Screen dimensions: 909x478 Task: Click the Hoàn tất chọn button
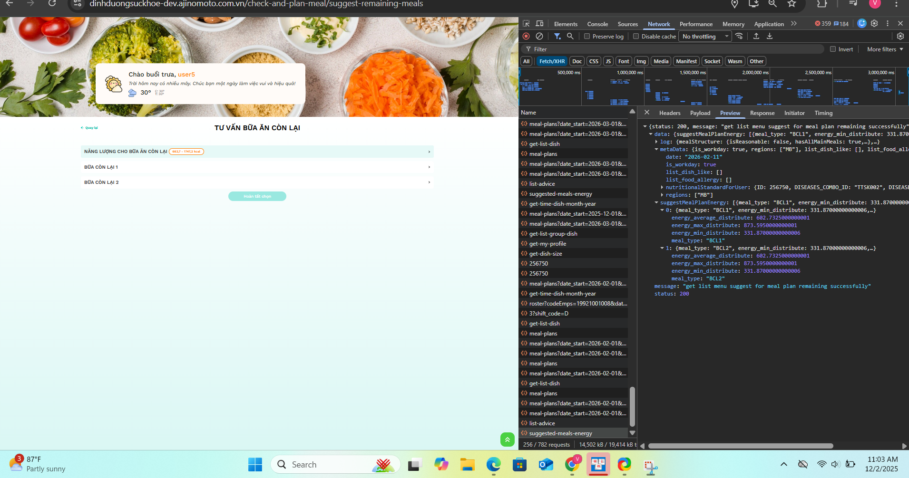257,196
